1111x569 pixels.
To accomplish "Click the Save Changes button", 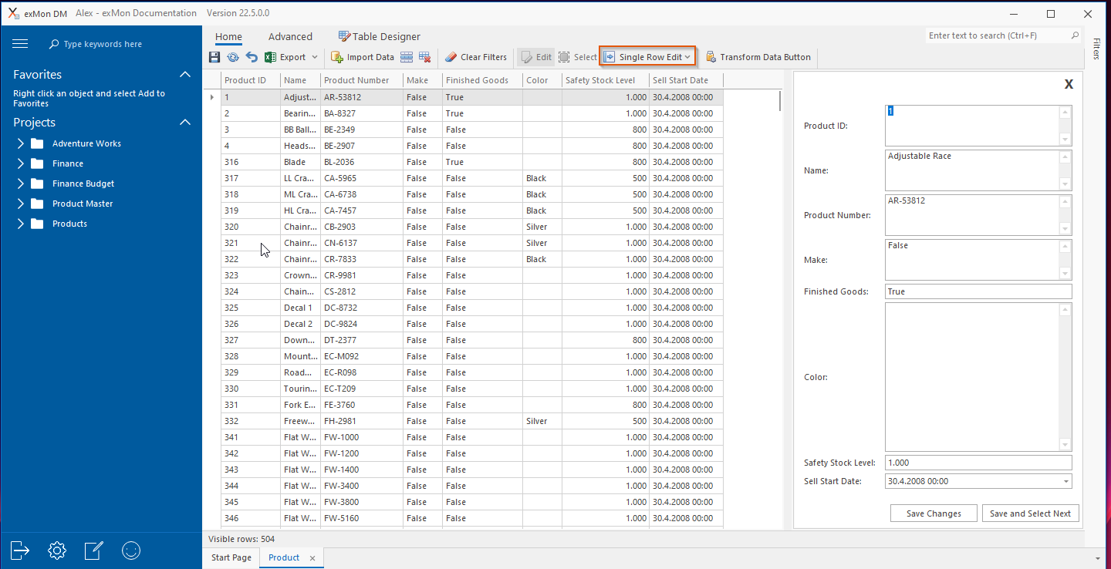I will coord(934,513).
